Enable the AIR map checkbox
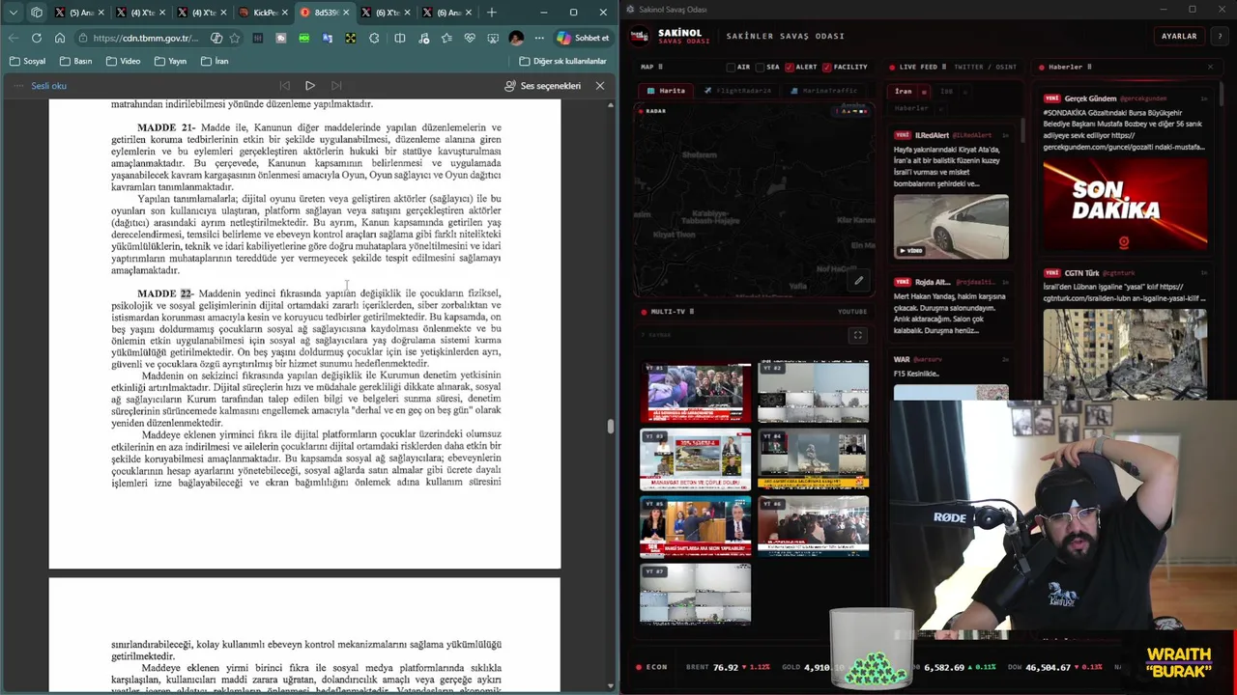Image resolution: width=1237 pixels, height=695 pixels. click(x=731, y=68)
